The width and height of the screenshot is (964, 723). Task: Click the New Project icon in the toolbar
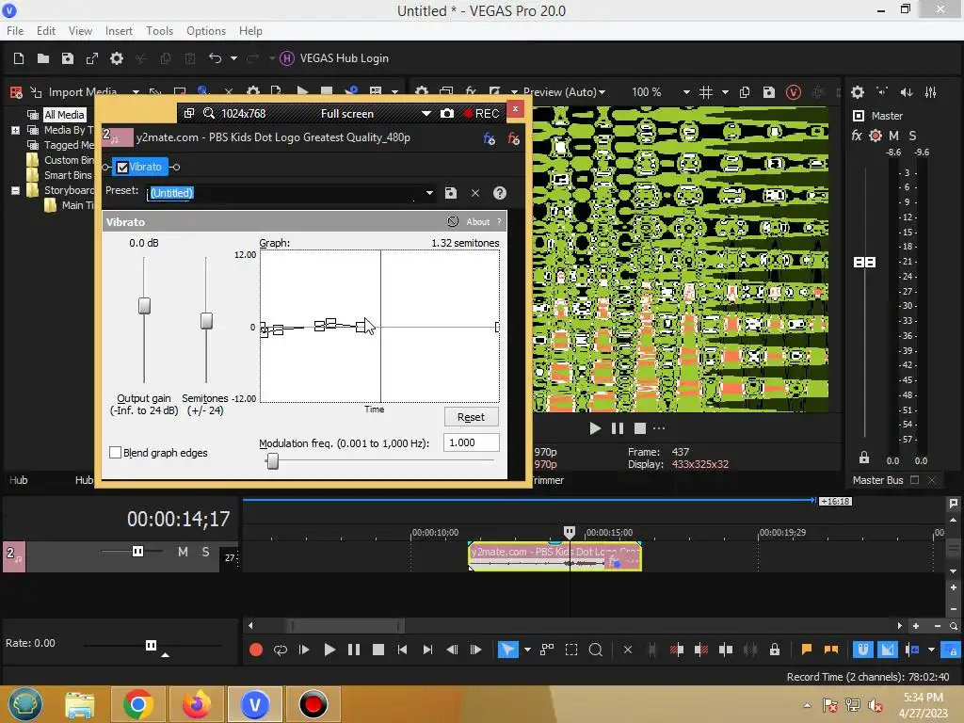(x=19, y=58)
